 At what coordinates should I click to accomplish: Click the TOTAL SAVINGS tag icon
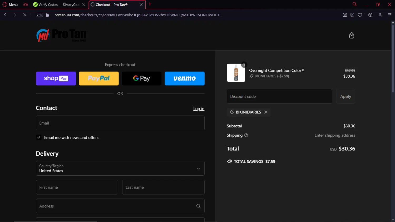pos(229,162)
